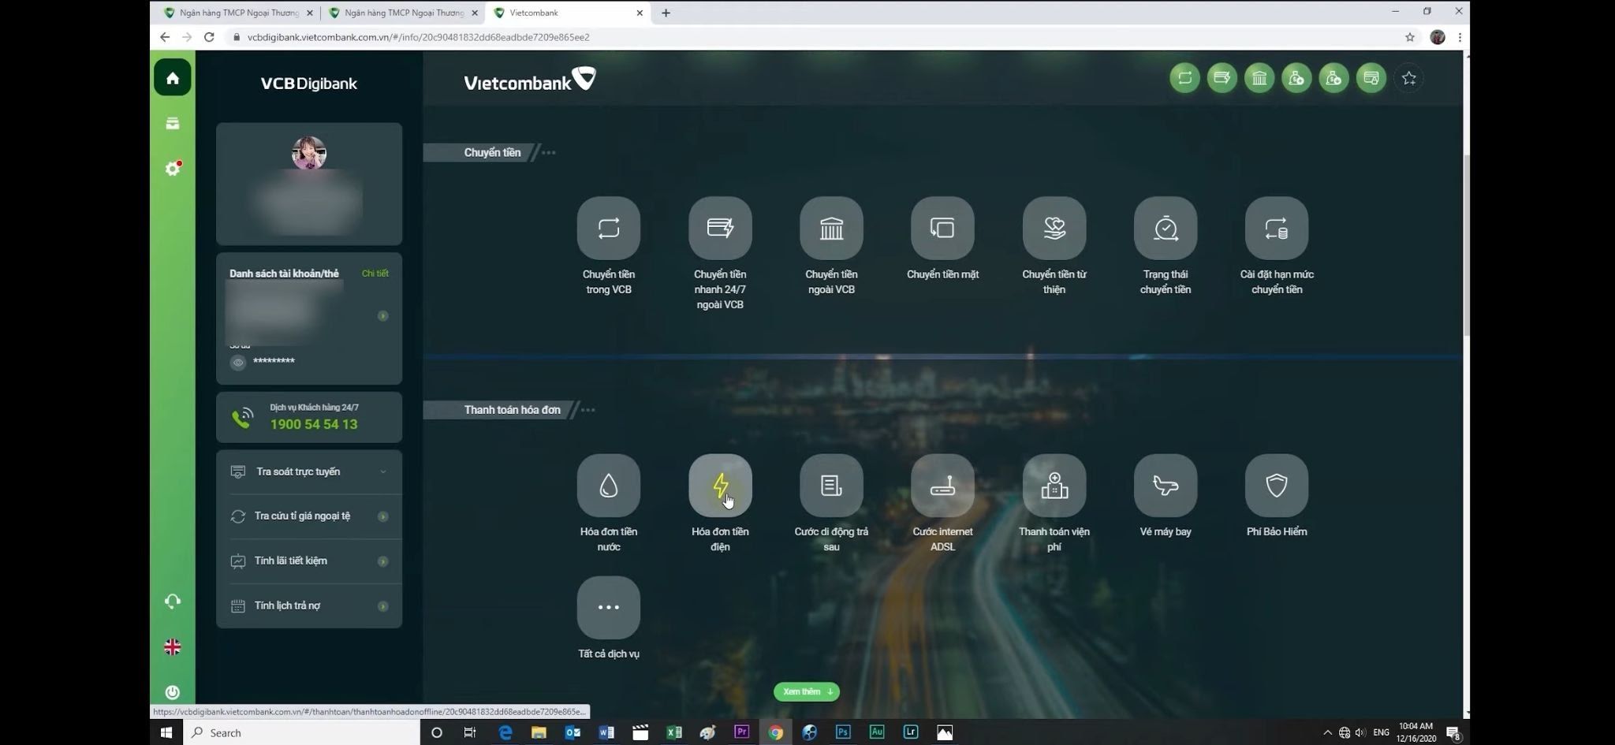This screenshot has width=1615, height=745.
Task: Open Phí Bảo Hiểm shield icon
Action: coord(1276,486)
